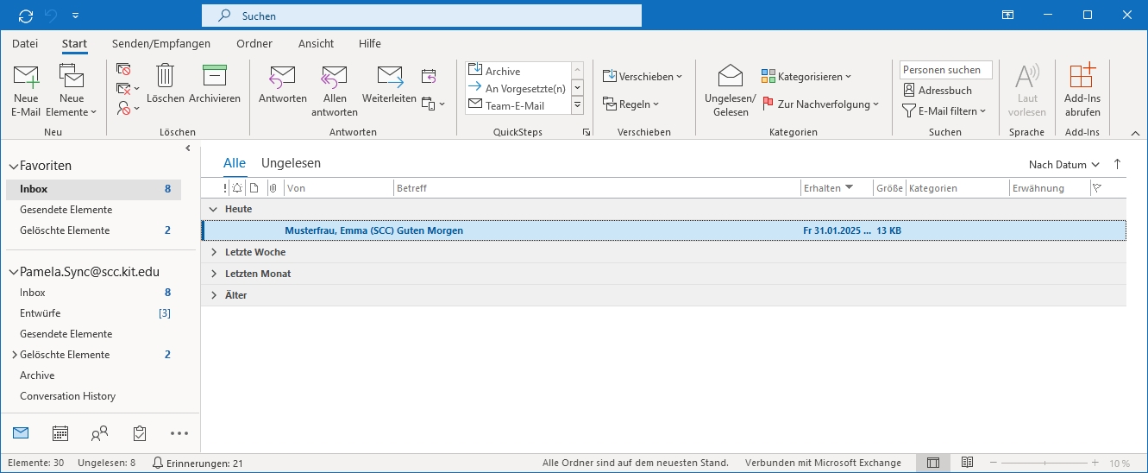Image resolution: width=1148 pixels, height=473 pixels.
Task: Open the more reply actions dropdown
Action: 433,104
